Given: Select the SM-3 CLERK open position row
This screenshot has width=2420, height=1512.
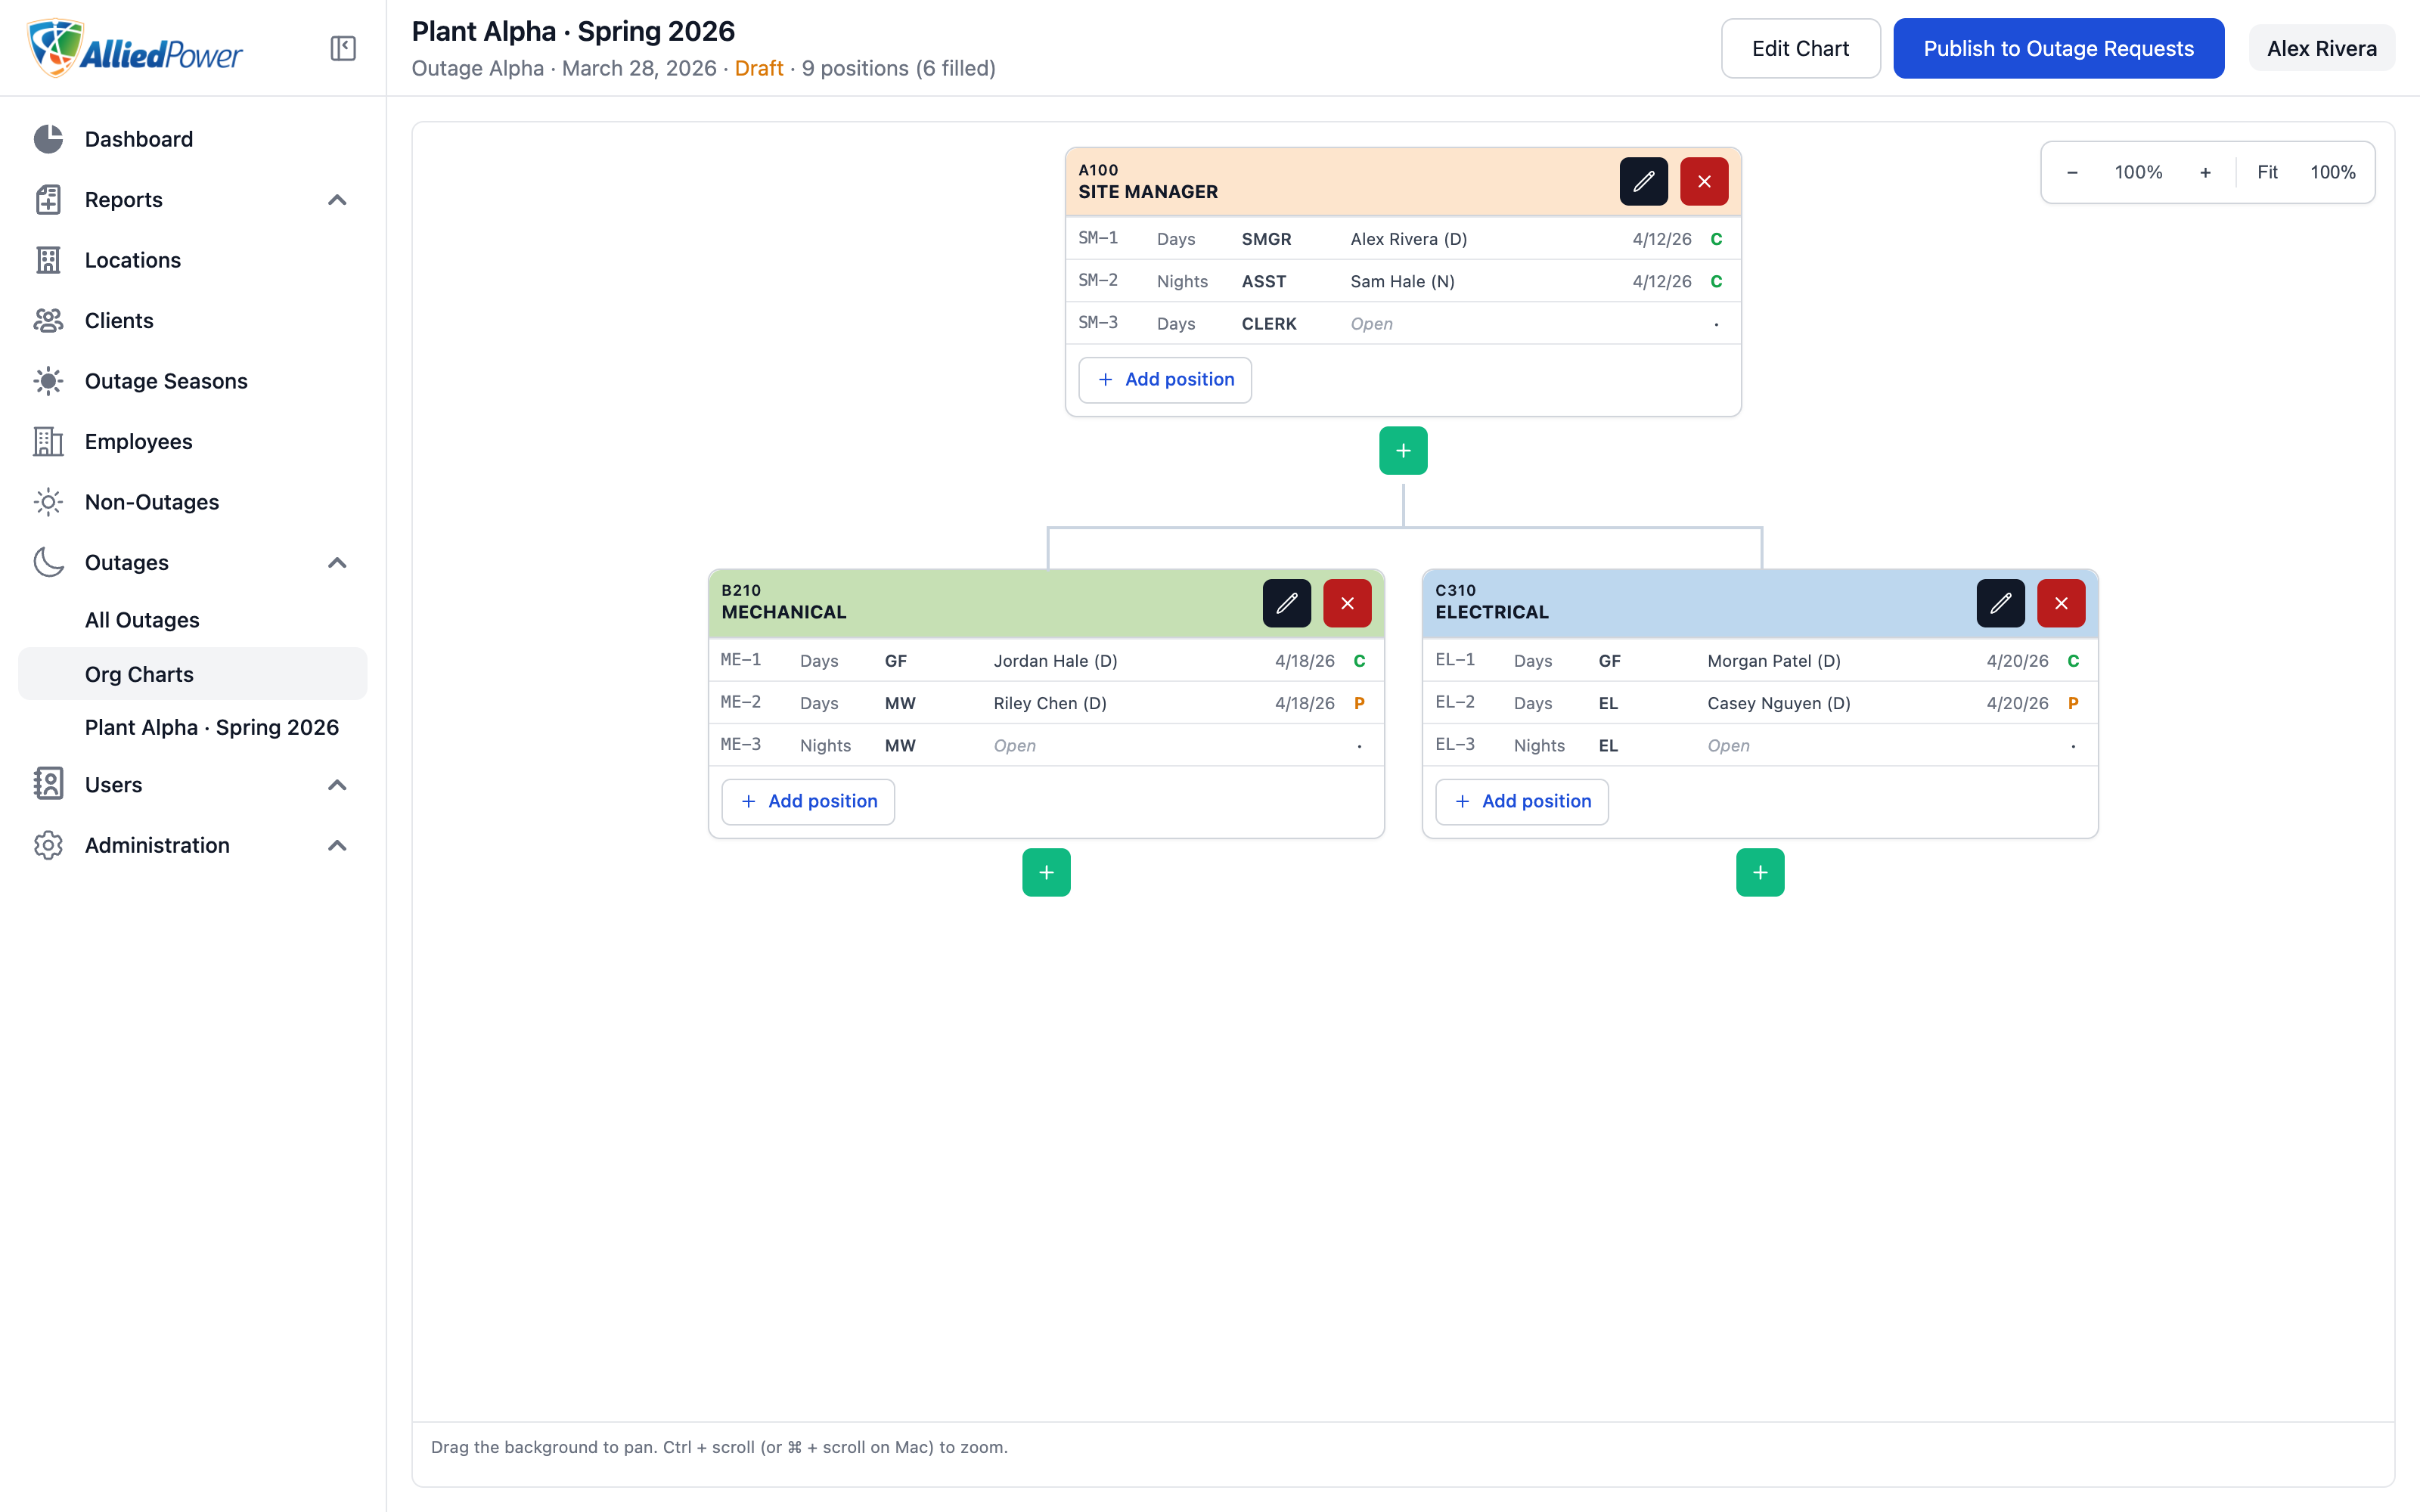Looking at the screenshot, I should click(x=1403, y=324).
